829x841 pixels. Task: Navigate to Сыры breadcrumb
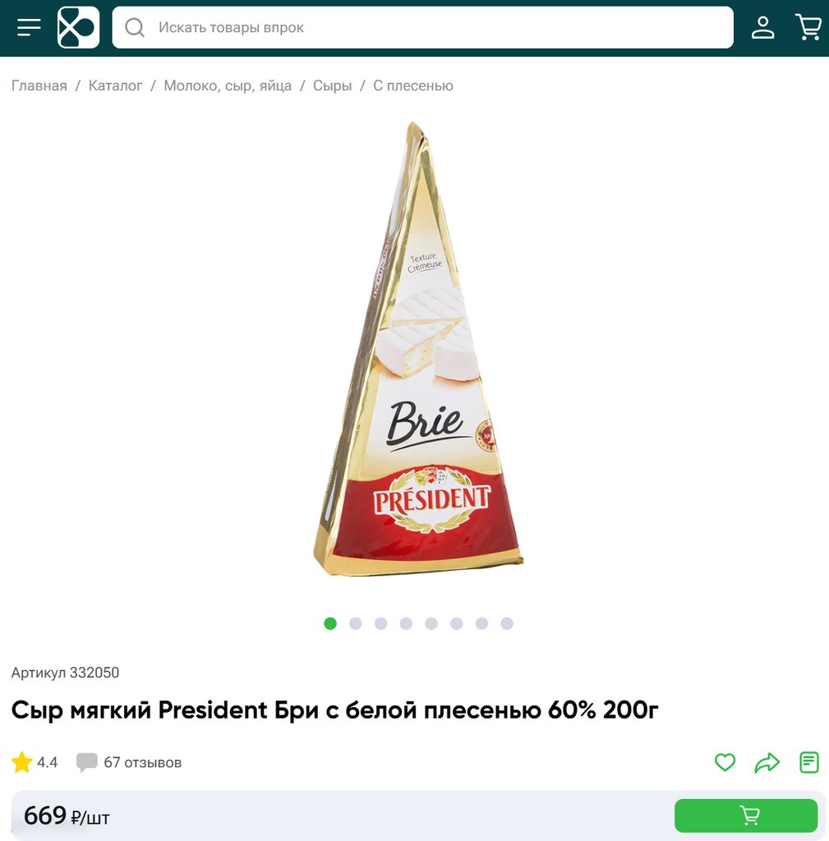click(332, 85)
